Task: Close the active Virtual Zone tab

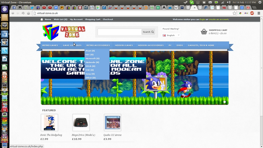Action: point(195,7)
